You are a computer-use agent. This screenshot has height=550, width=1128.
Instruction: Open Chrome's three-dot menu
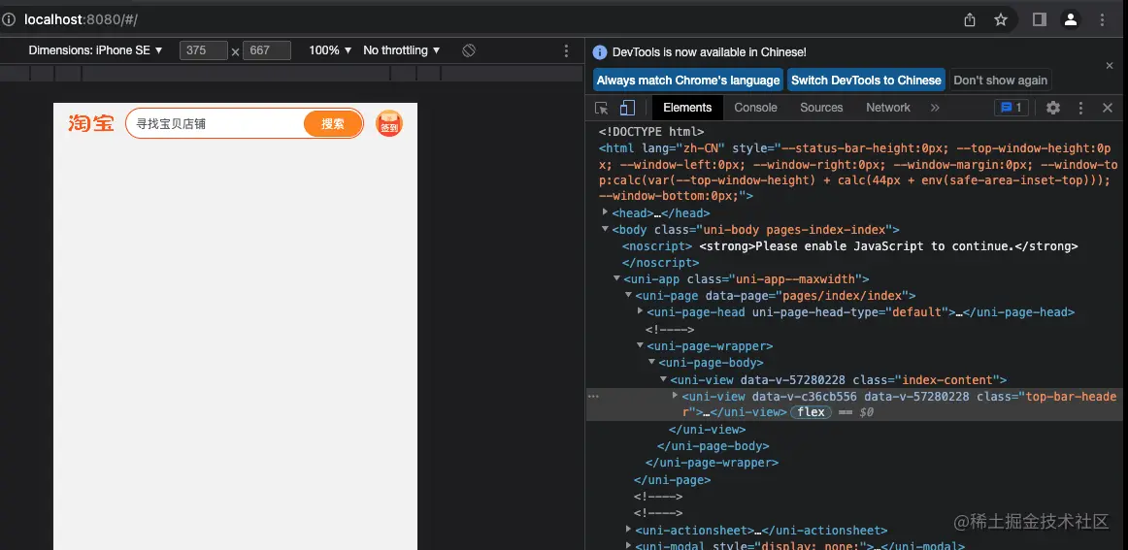(x=1102, y=20)
